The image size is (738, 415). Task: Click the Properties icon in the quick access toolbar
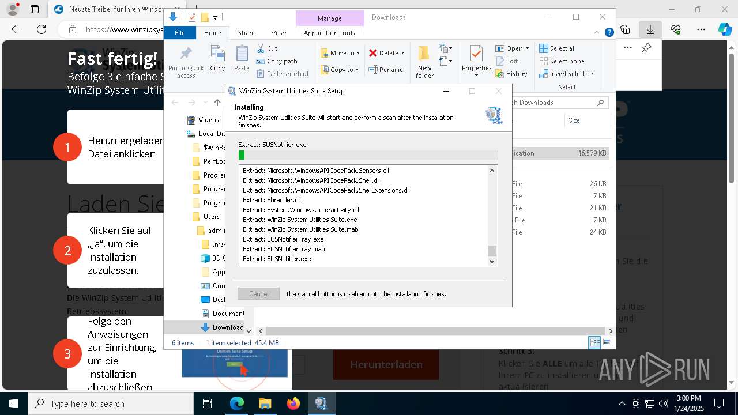192,17
